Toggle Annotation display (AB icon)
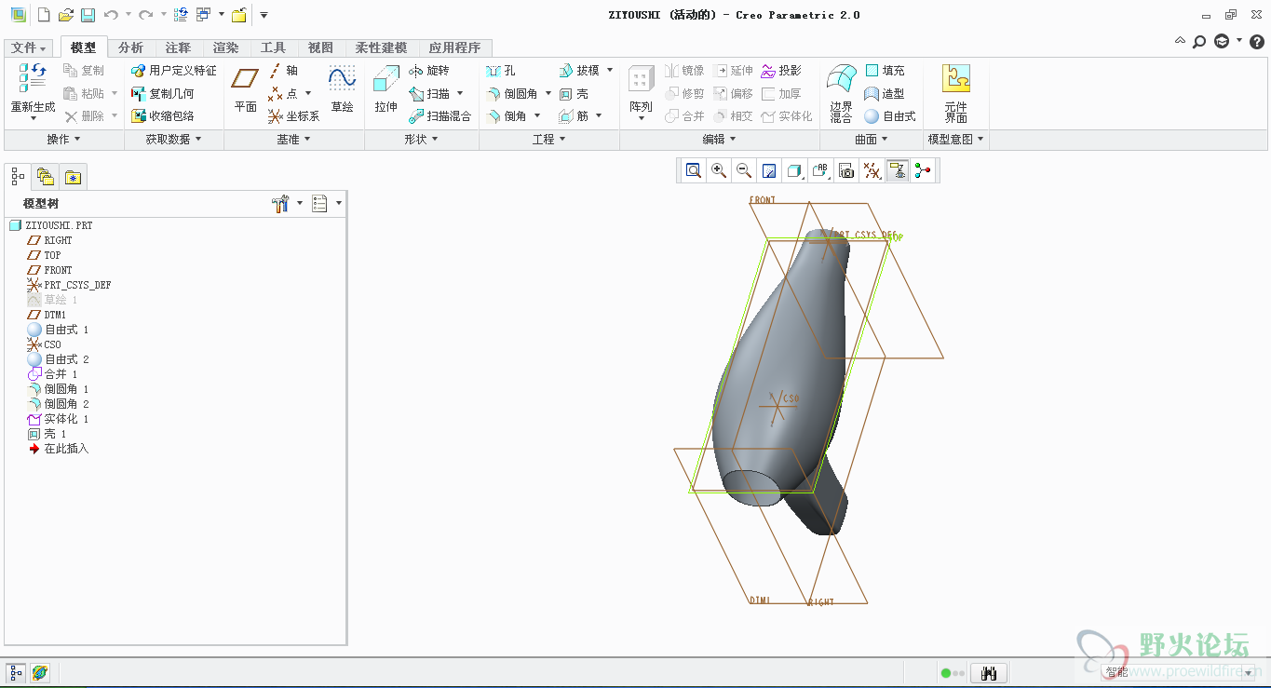 (820, 170)
